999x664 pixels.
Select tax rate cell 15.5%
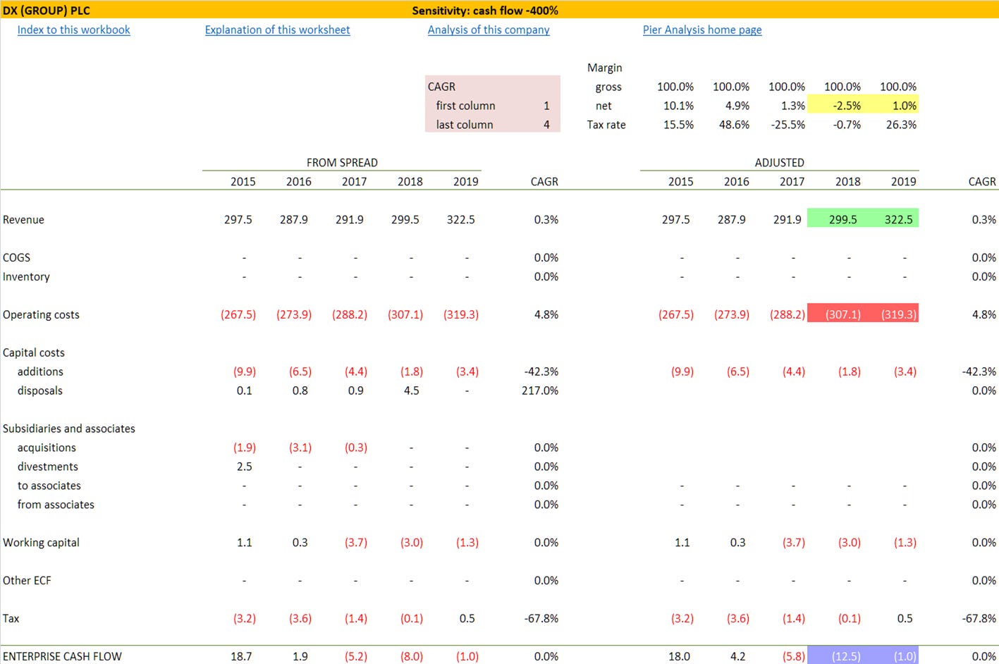[x=678, y=125]
